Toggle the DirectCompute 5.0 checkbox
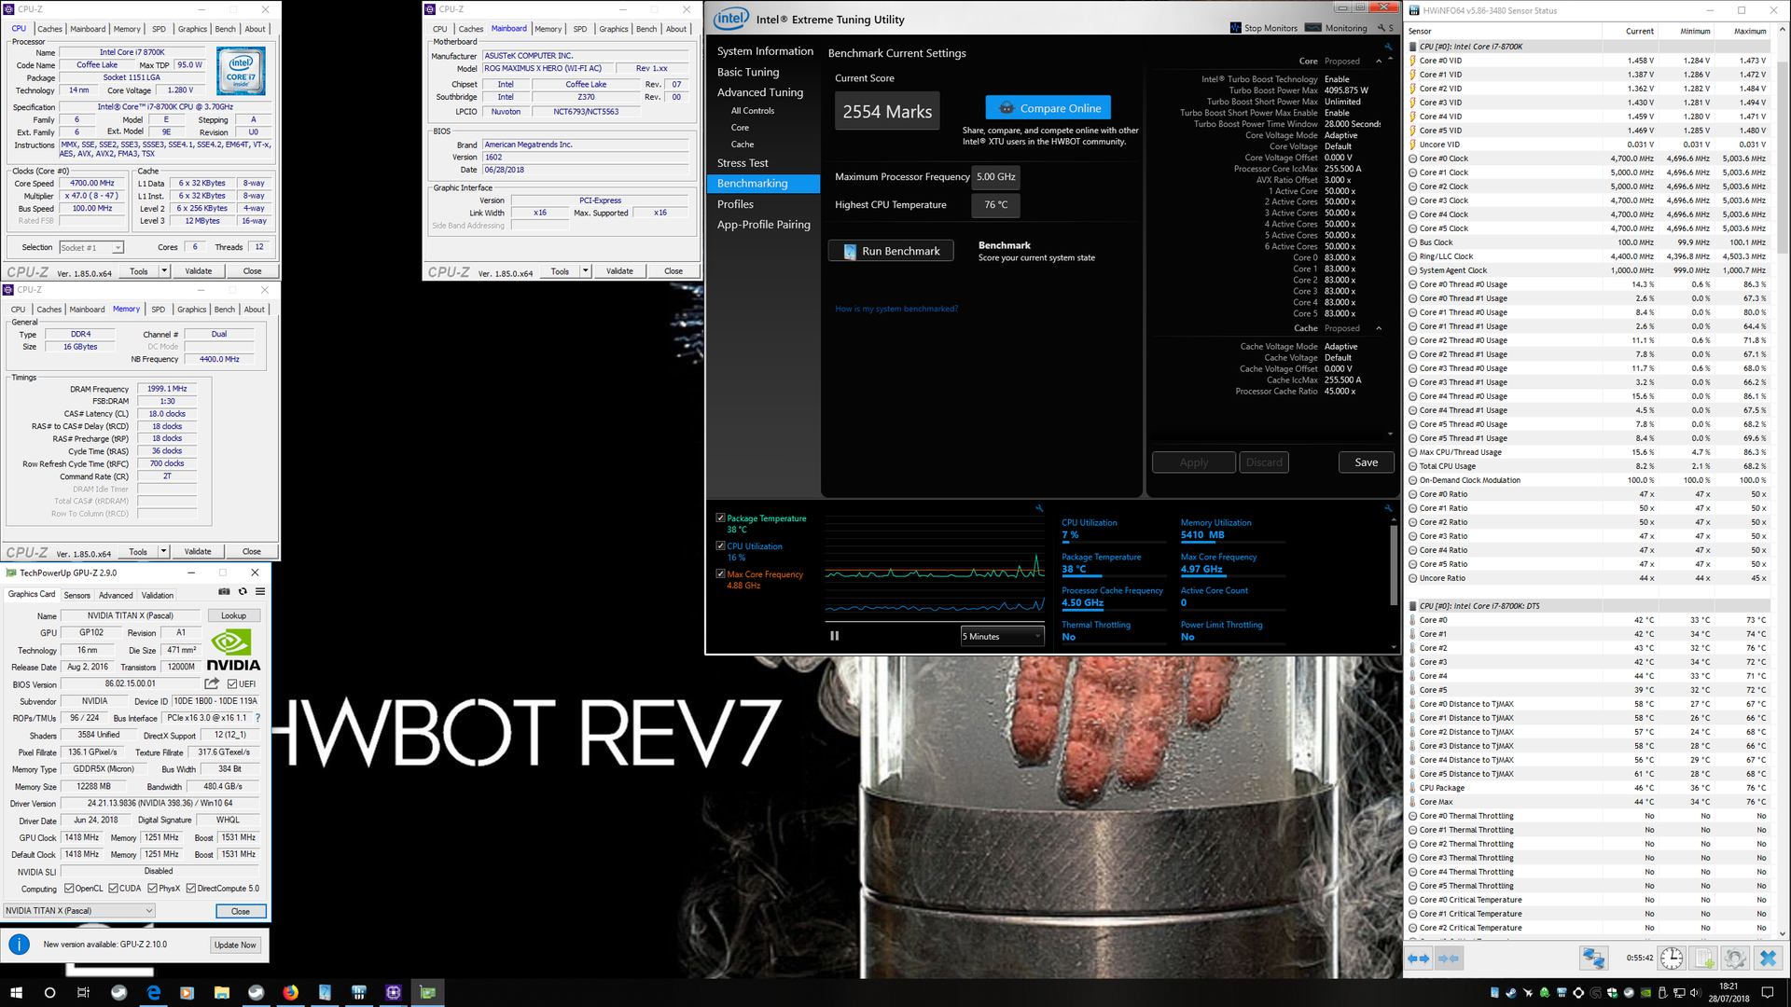 tap(190, 889)
